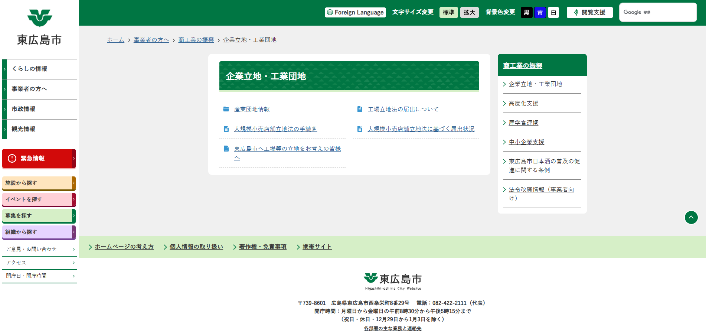Open 著作権・免責事項 footer link
Viewport: 706px width, 335px height.
coord(263,247)
